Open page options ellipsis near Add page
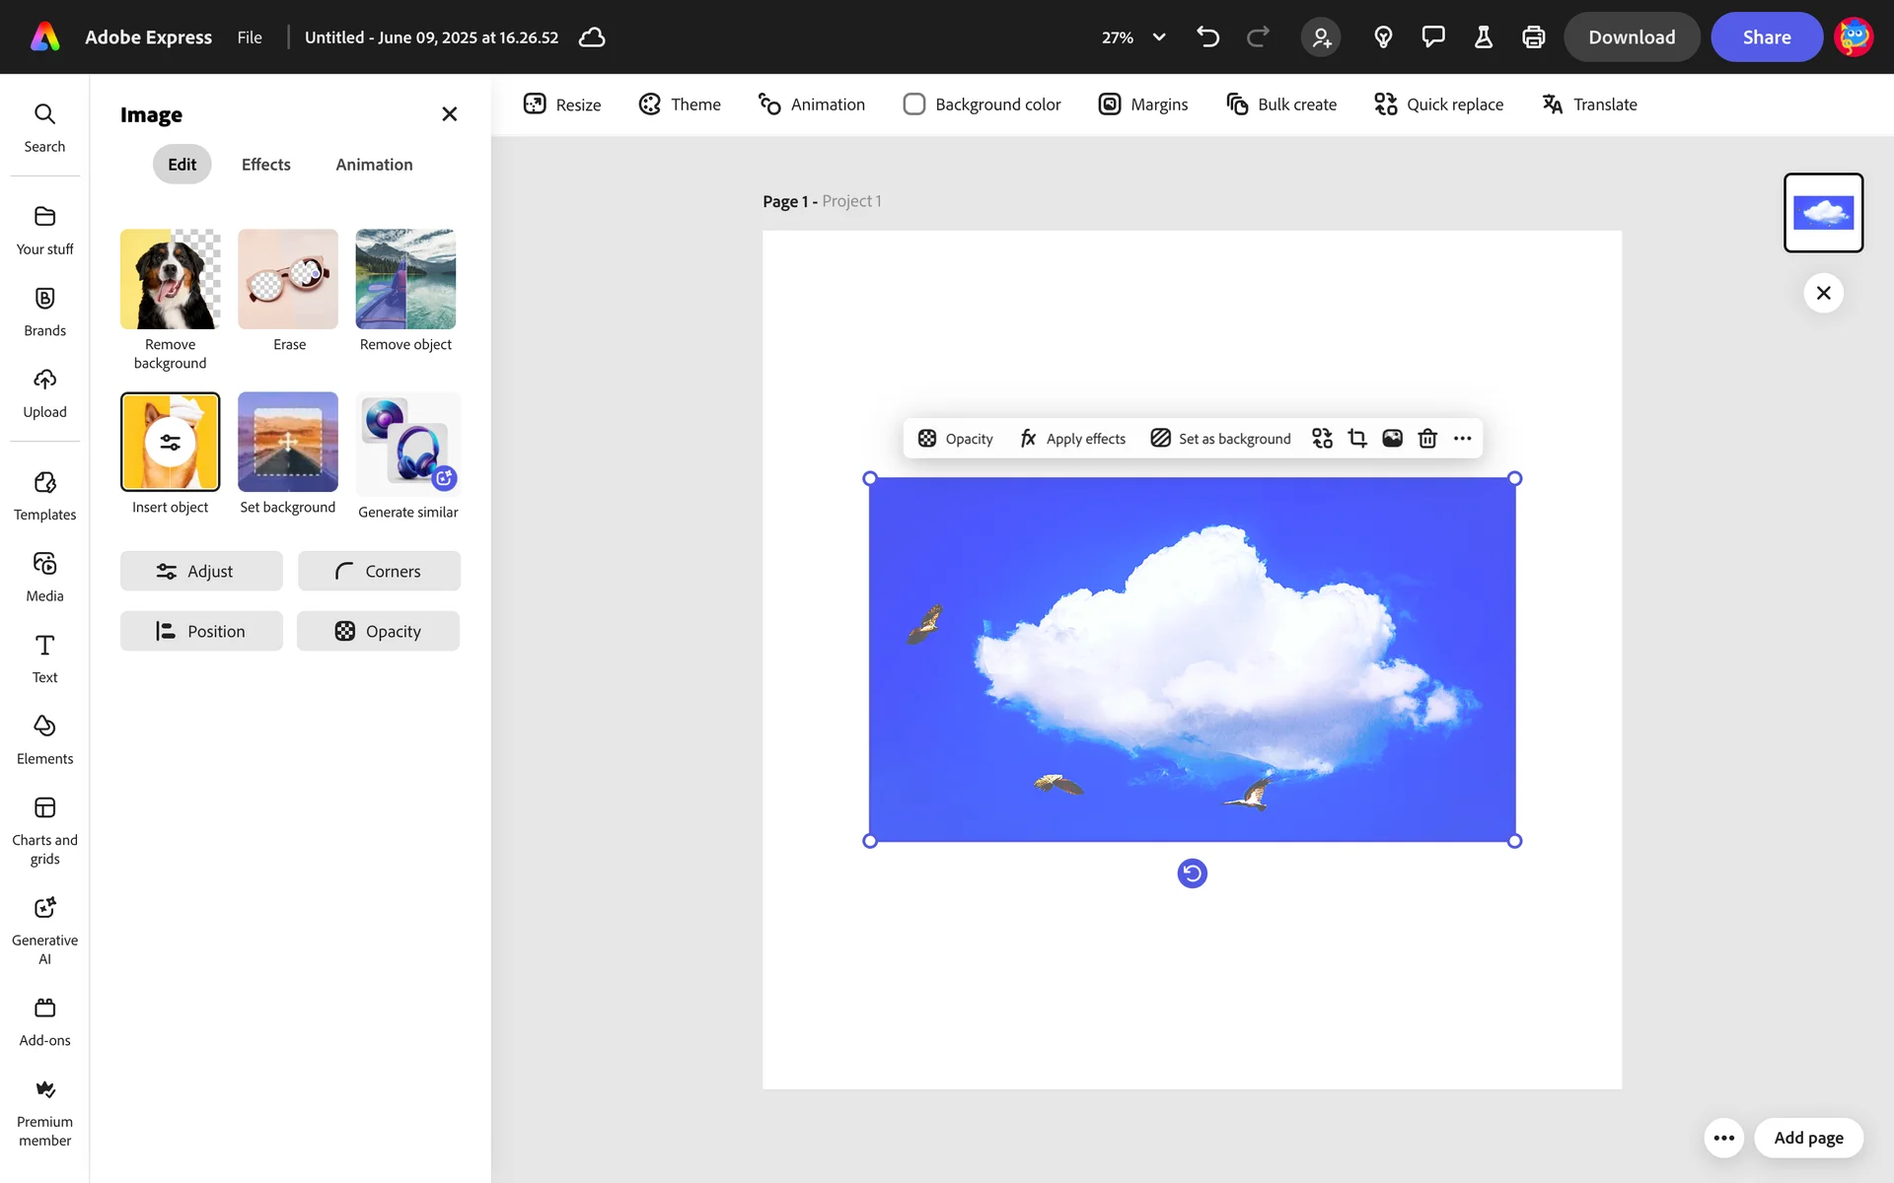This screenshot has height=1183, width=1894. [1723, 1138]
